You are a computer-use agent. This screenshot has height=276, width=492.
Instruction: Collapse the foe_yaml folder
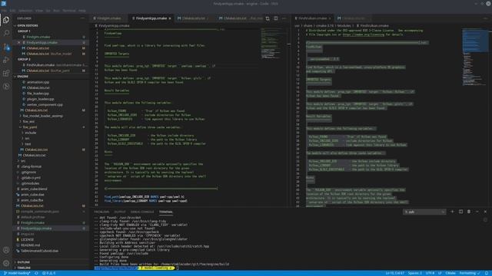point(30,127)
